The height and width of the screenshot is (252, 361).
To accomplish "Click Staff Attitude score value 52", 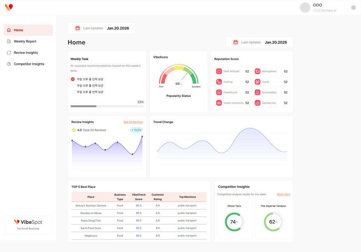I will point(247,71).
